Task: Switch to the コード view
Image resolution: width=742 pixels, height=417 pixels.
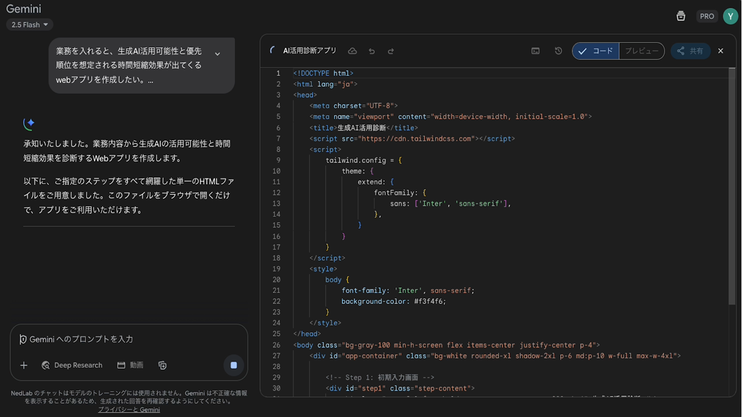Action: point(596,51)
